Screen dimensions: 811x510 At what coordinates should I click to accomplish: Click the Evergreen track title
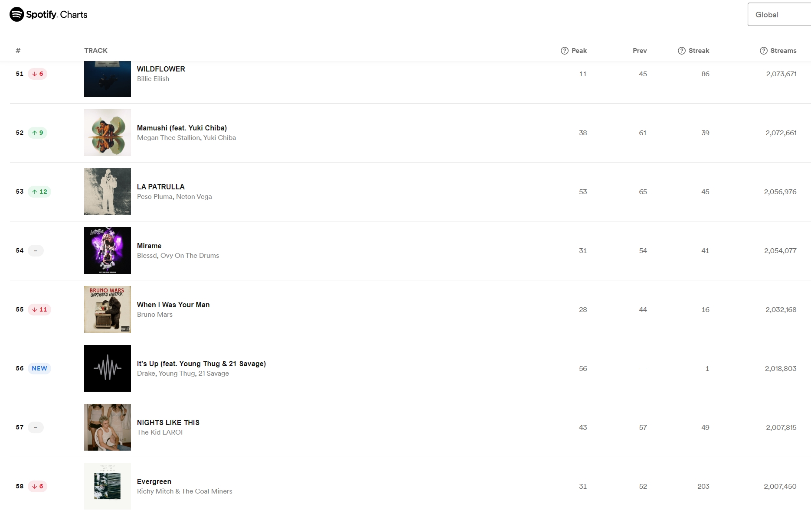[x=154, y=481]
